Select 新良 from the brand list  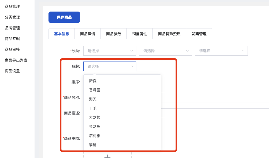point(93,81)
